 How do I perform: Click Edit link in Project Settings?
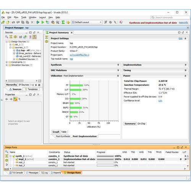181,39
